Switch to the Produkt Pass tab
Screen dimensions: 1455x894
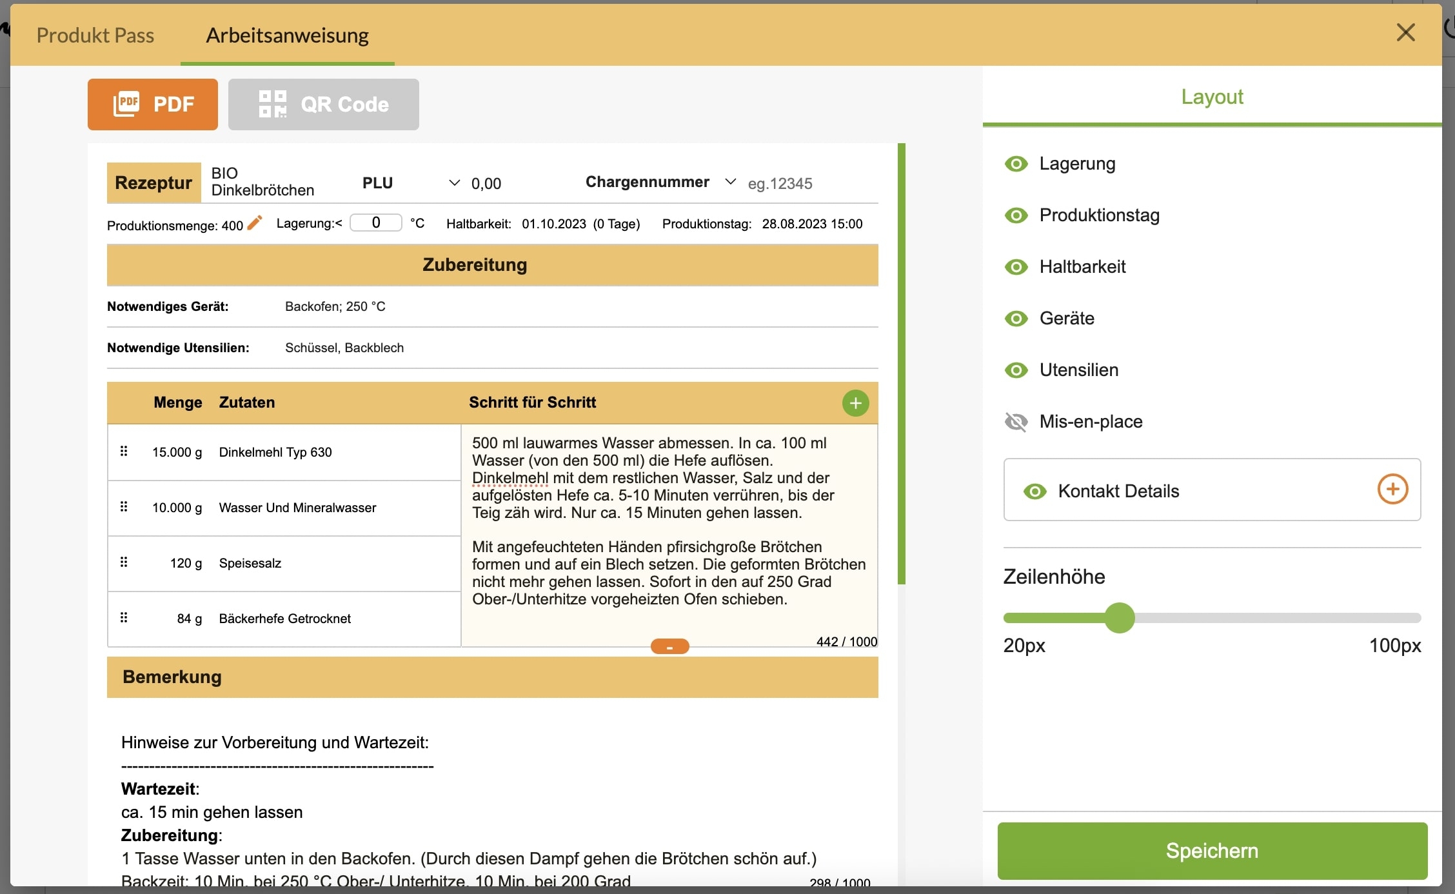[x=95, y=35]
